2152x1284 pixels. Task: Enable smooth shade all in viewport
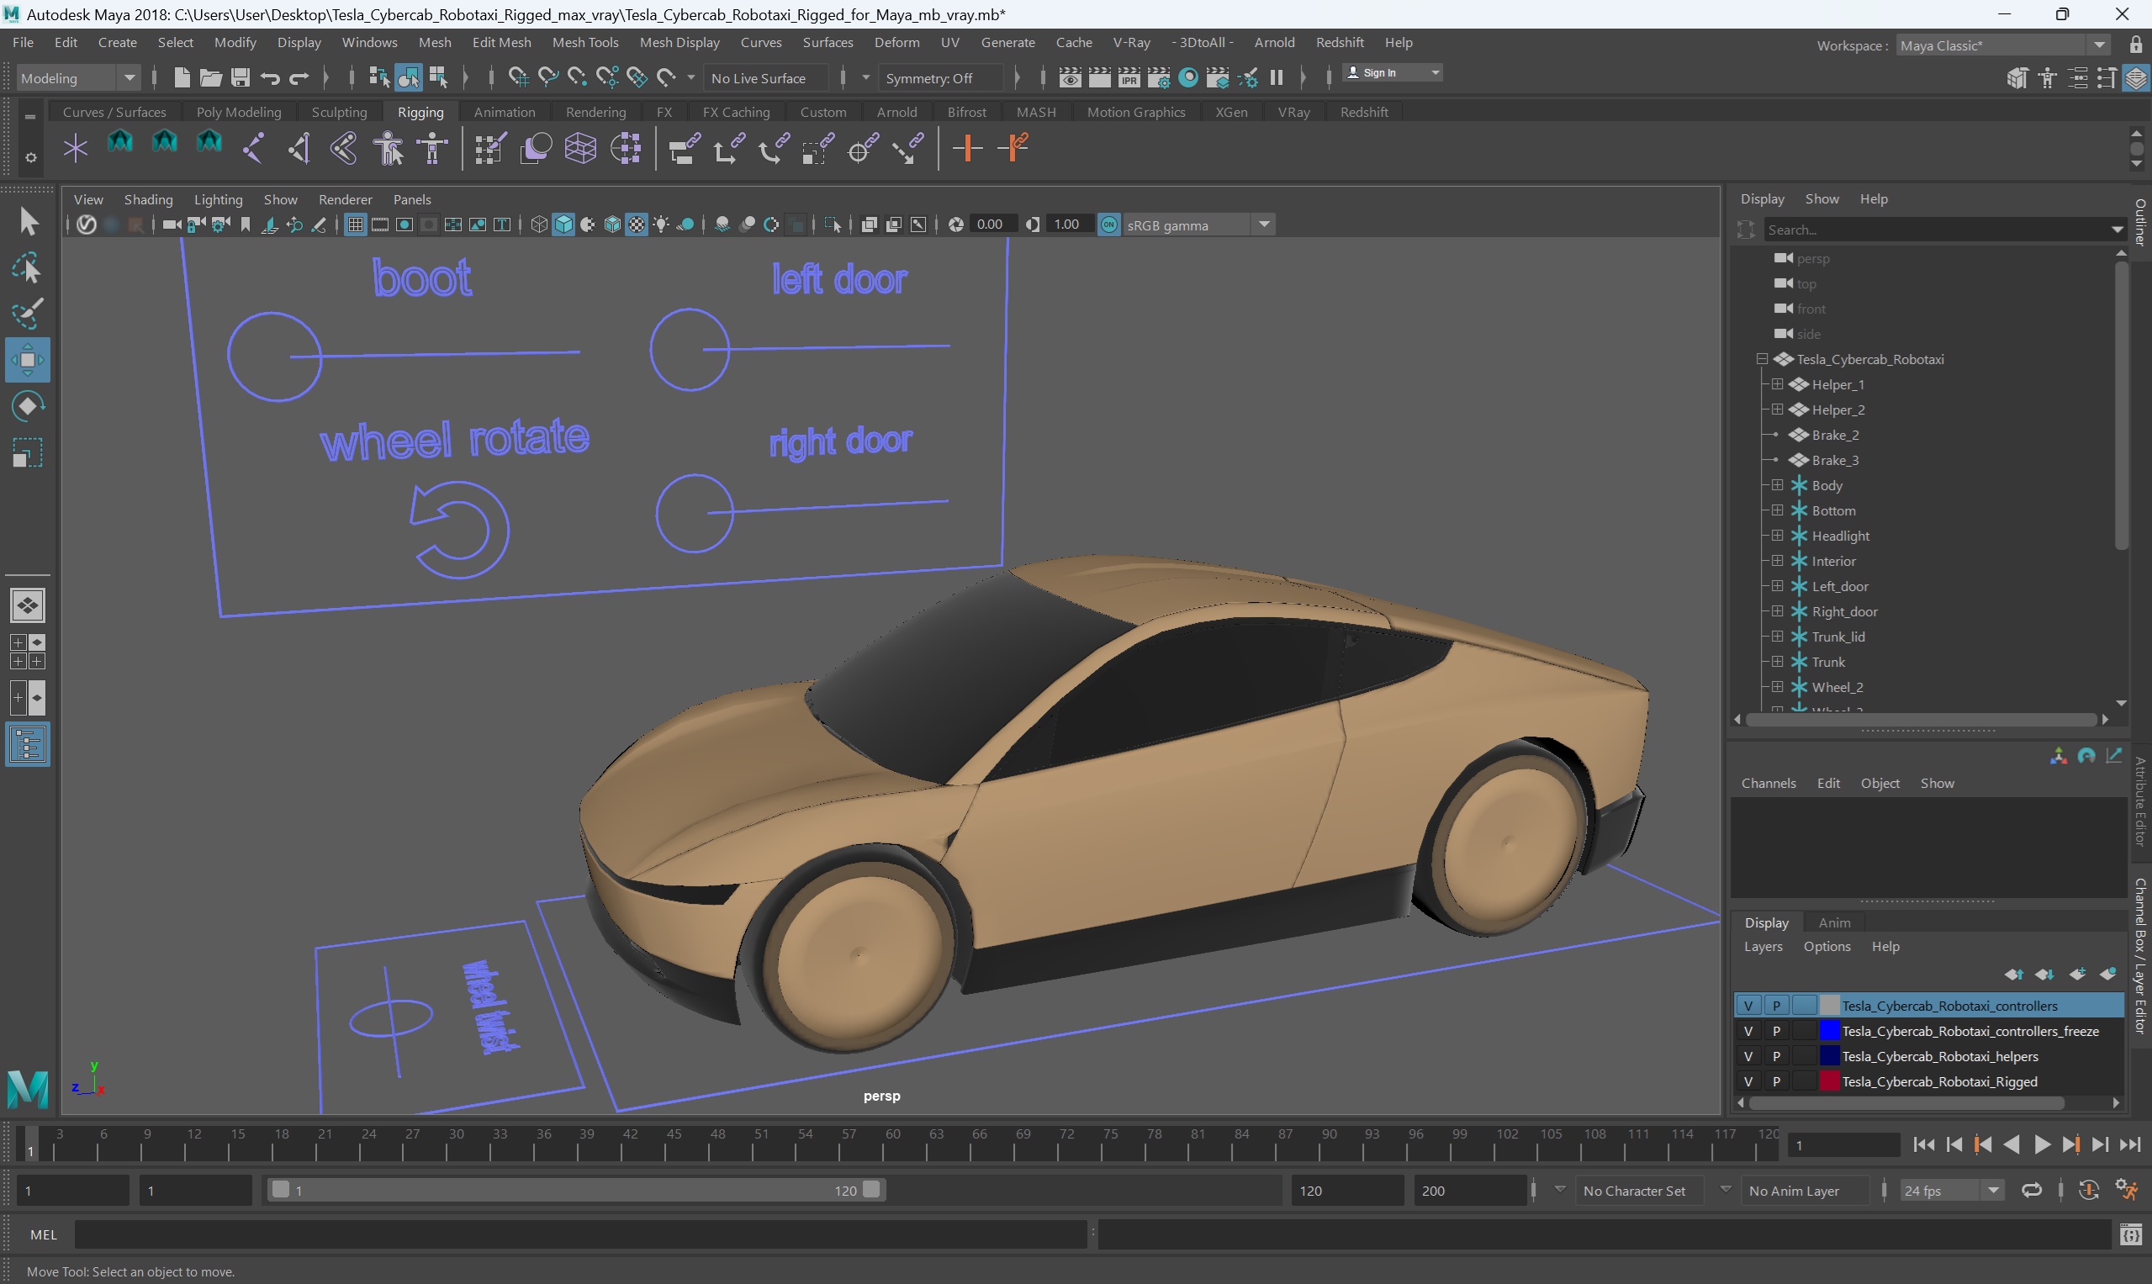(x=564, y=225)
